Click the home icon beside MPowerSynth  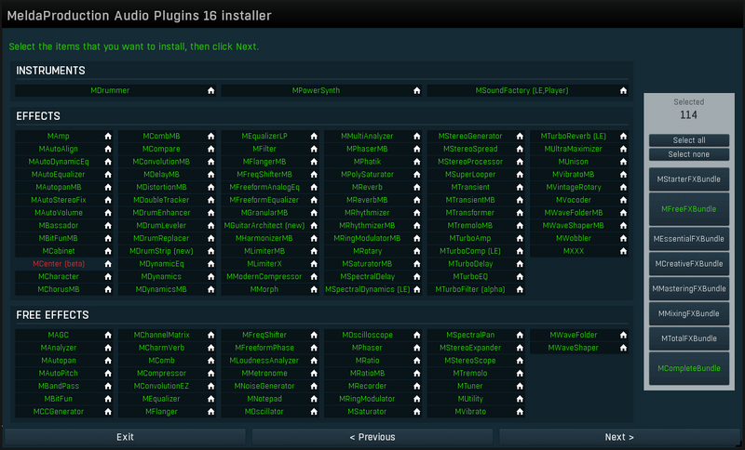coord(416,90)
